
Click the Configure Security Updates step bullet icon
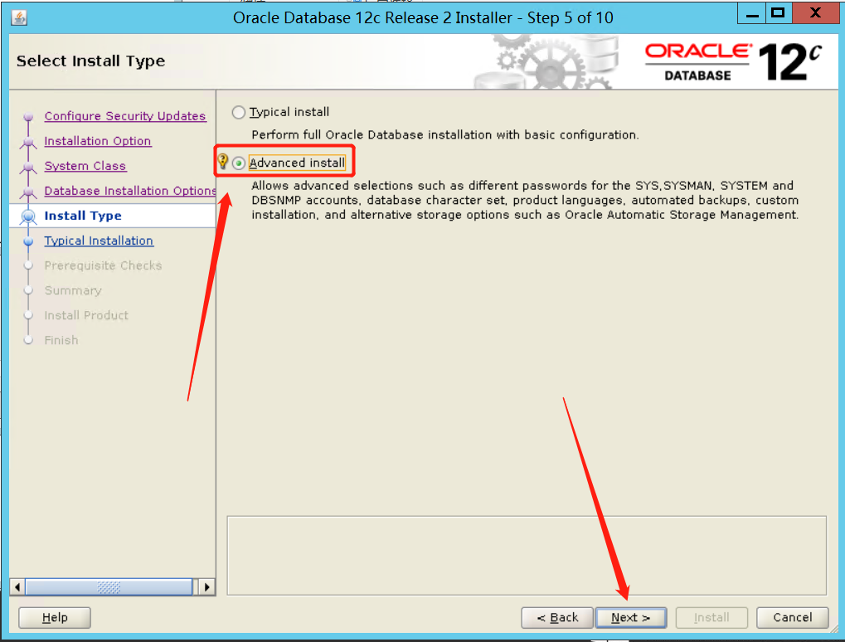tap(28, 116)
